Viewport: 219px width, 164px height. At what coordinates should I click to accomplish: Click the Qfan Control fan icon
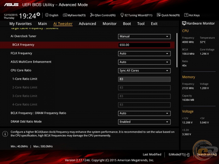tap(92, 15)
